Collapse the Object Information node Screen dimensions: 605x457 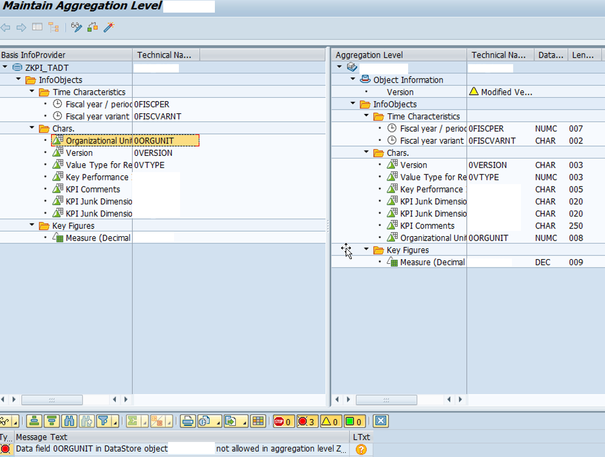[353, 79]
